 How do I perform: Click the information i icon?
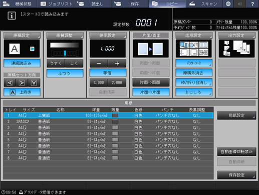click(12, 16)
